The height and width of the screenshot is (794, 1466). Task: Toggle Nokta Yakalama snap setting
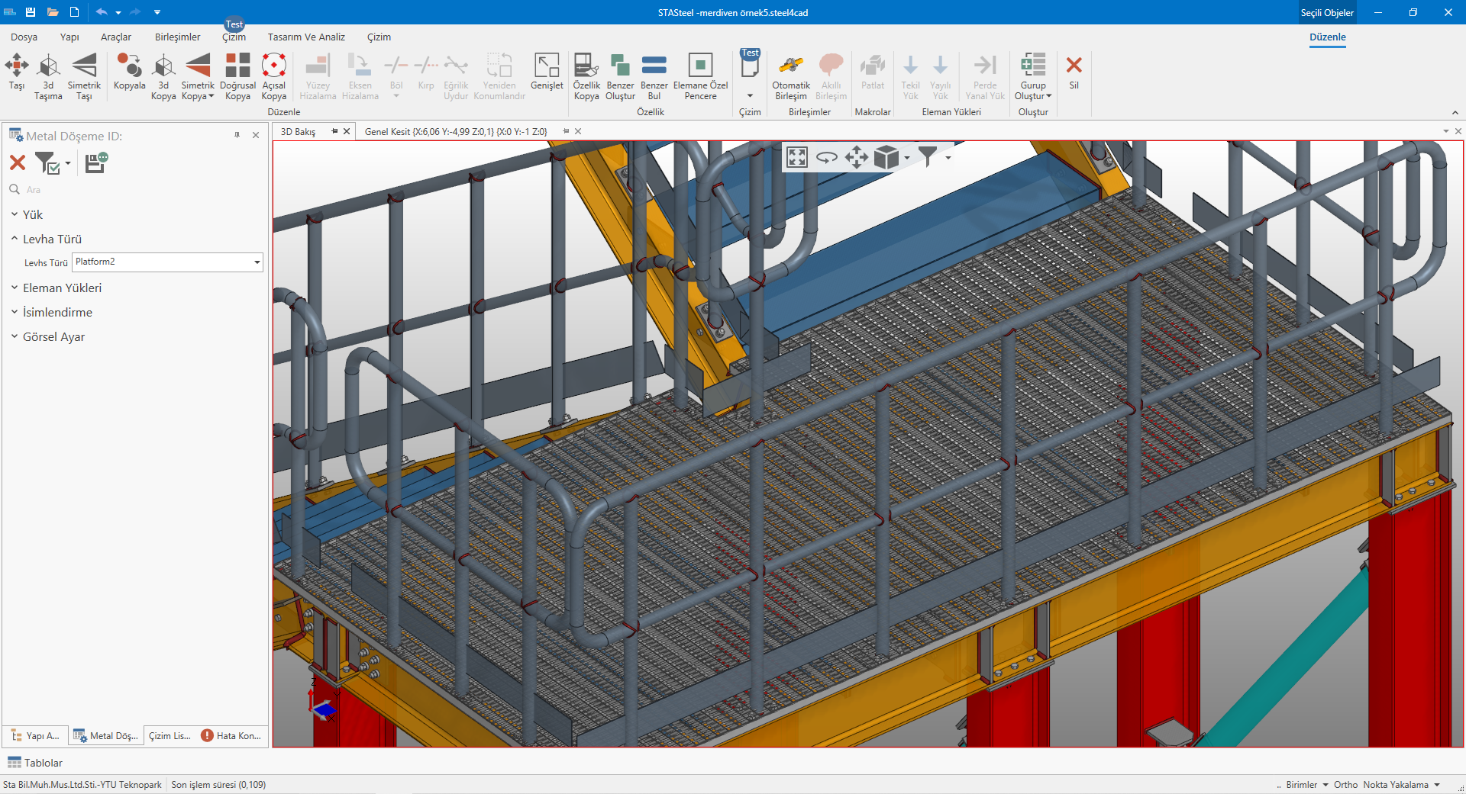1396,785
